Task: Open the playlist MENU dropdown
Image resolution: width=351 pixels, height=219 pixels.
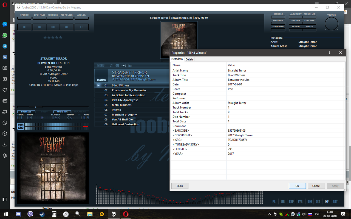Action: pos(101,65)
